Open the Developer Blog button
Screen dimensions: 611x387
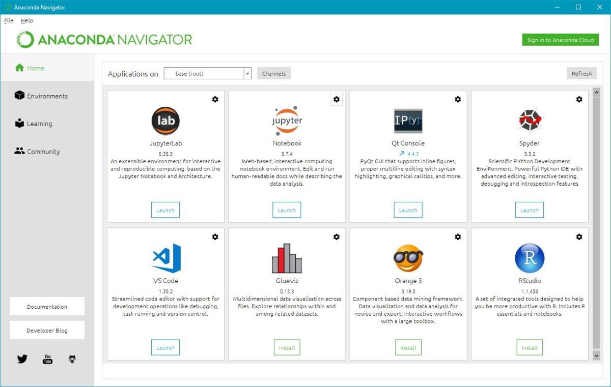pyautogui.click(x=47, y=331)
